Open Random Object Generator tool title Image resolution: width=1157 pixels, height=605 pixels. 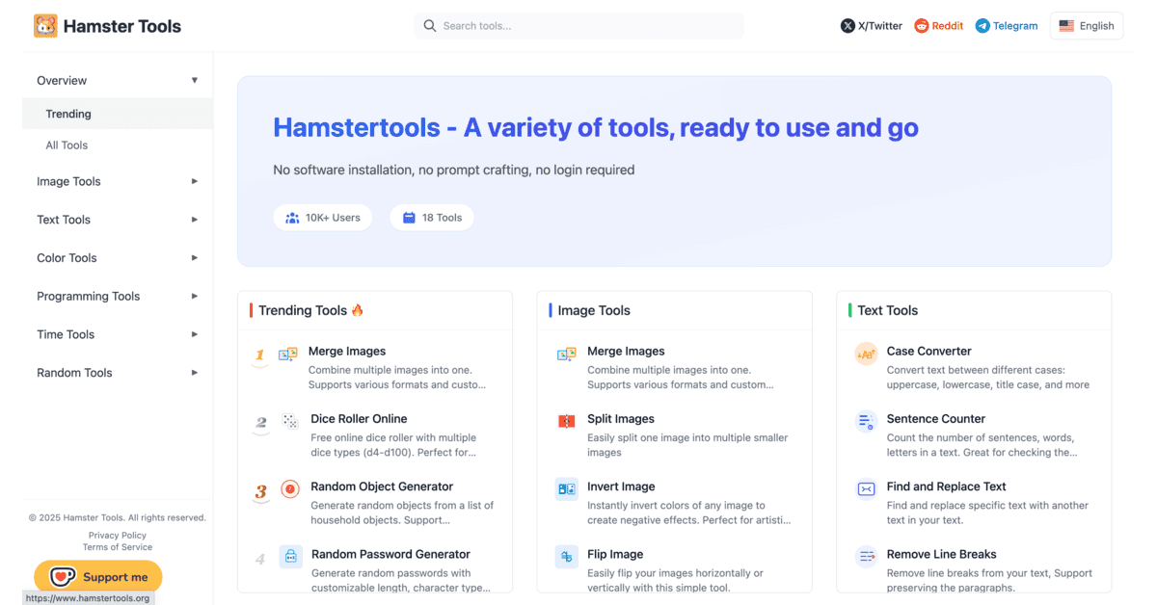pyautogui.click(x=382, y=487)
